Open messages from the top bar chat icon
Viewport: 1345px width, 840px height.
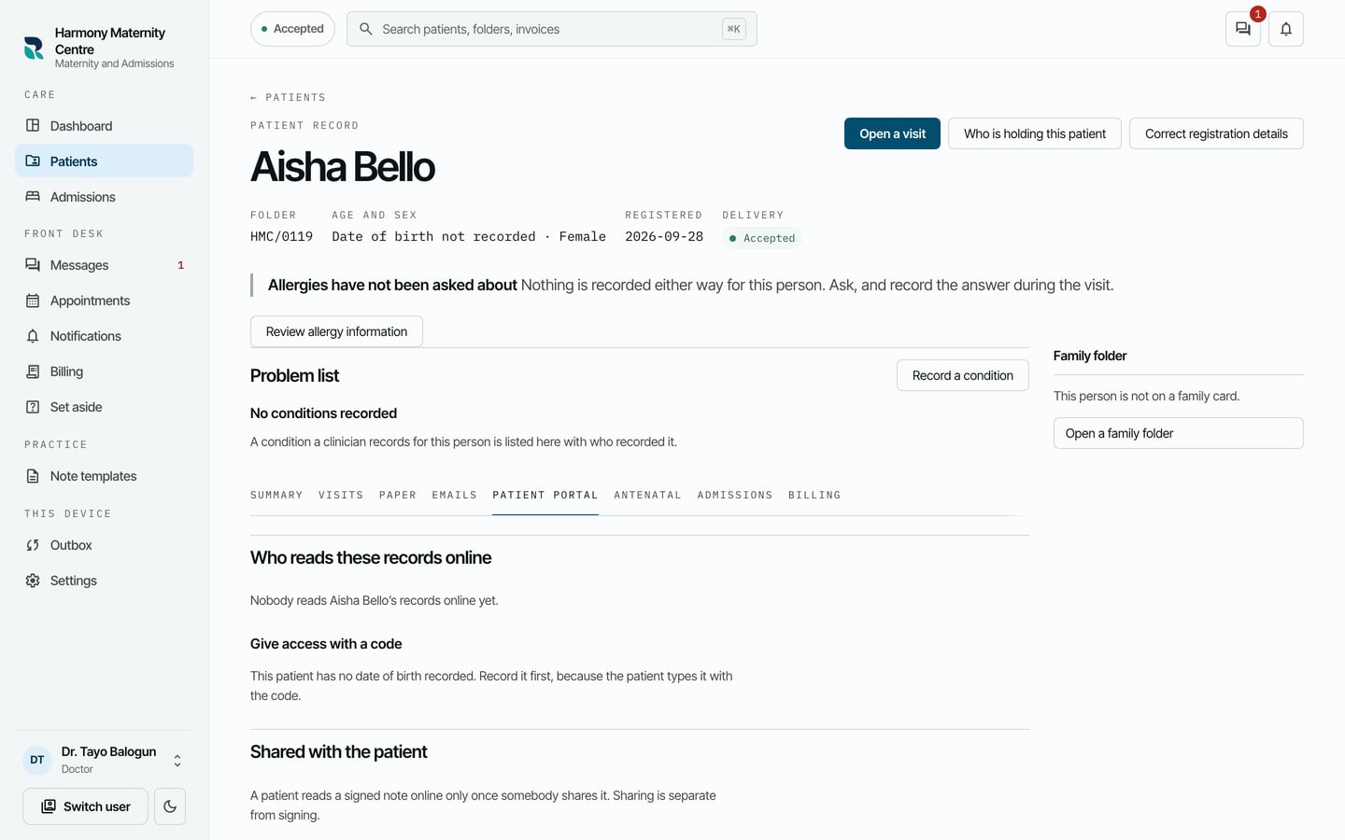(1243, 29)
